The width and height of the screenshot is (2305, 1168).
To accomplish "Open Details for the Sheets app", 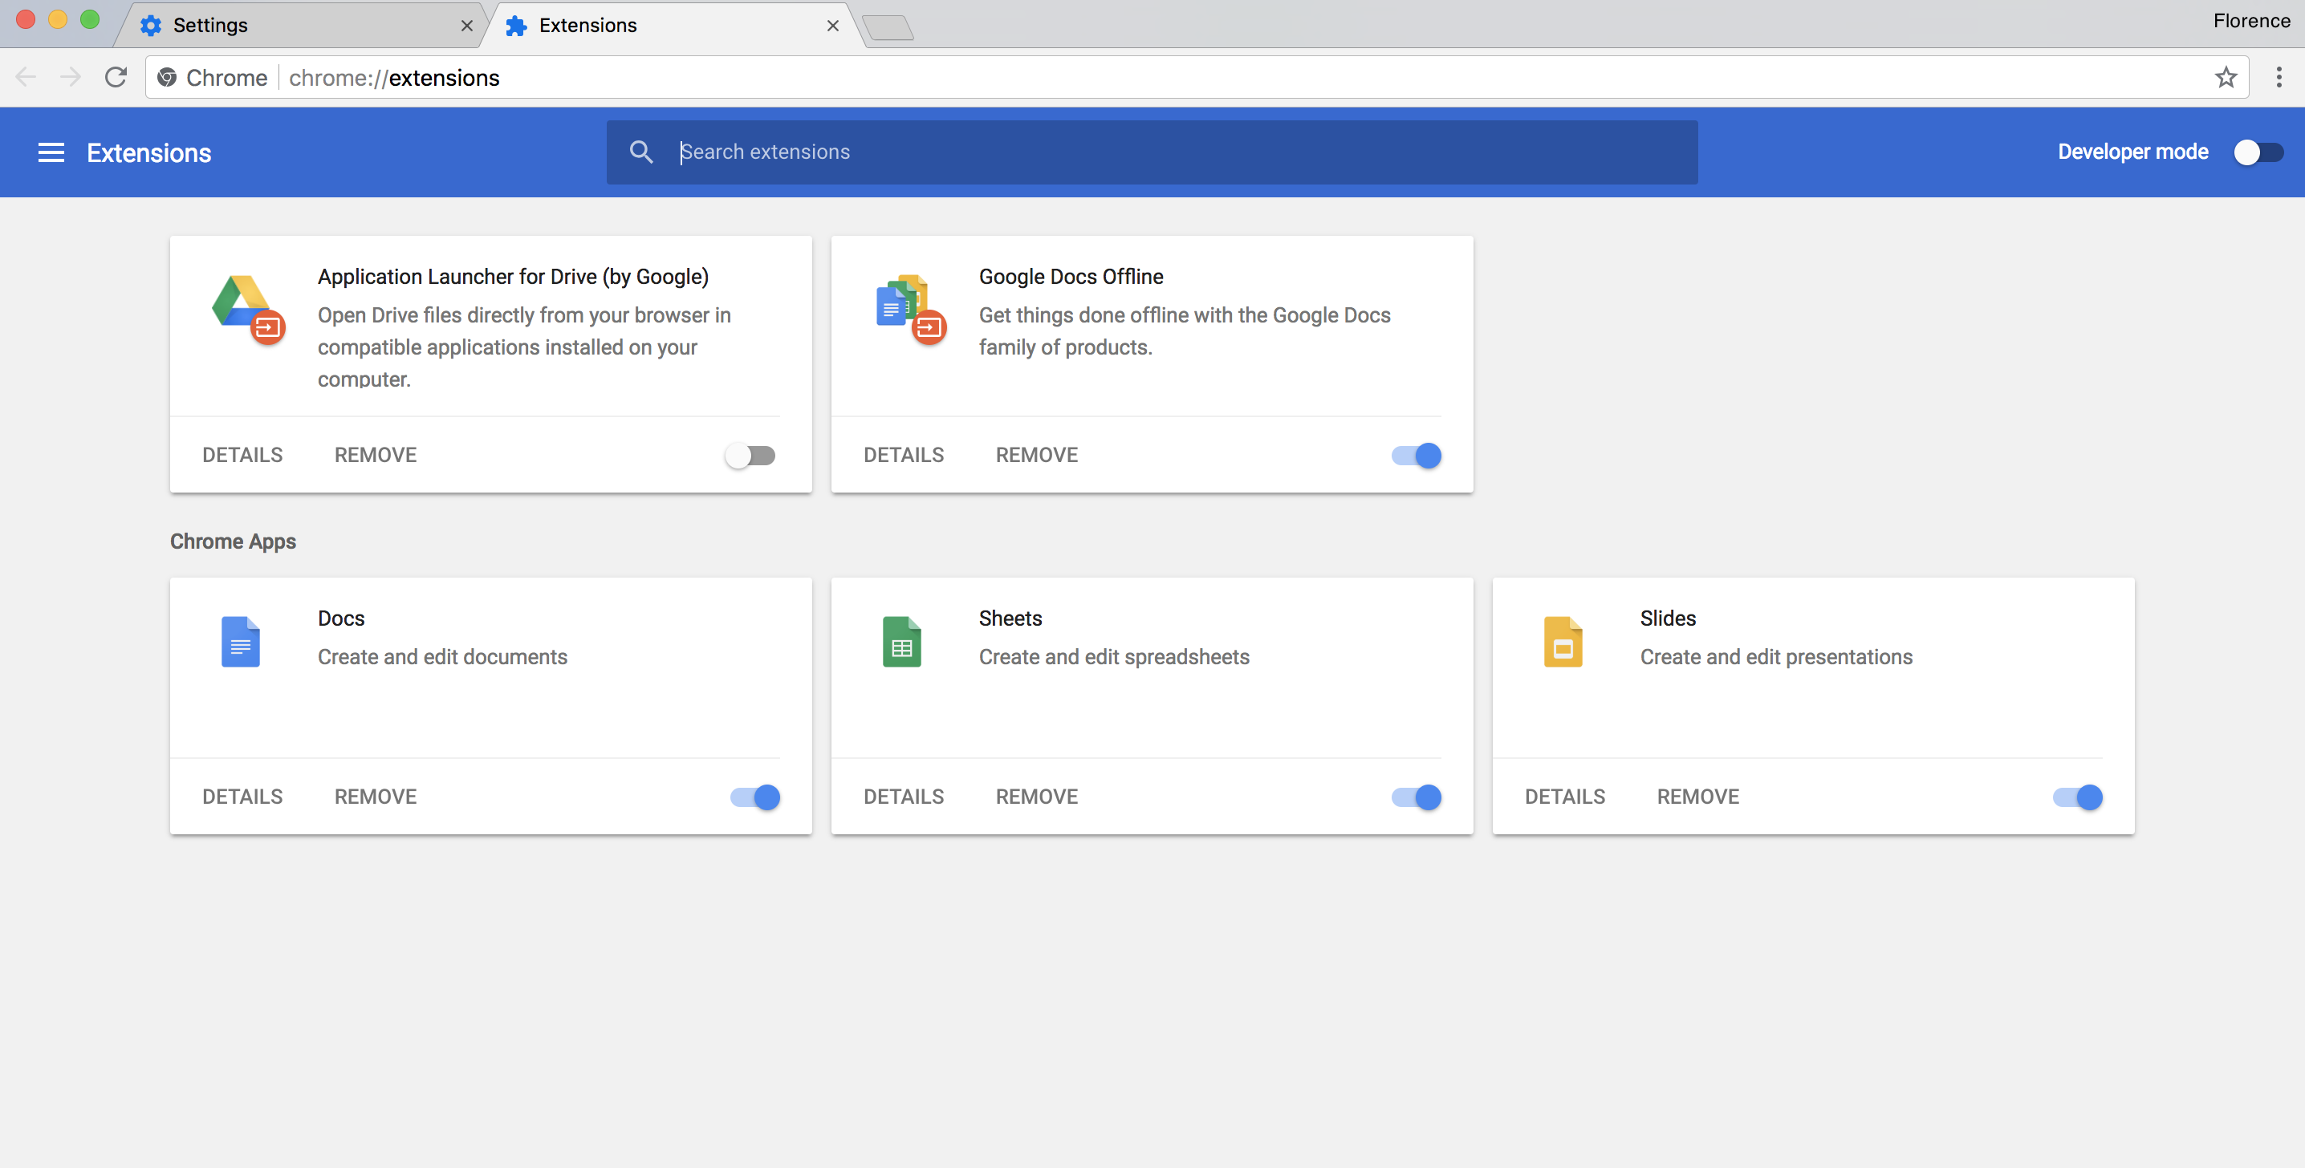I will coord(903,797).
